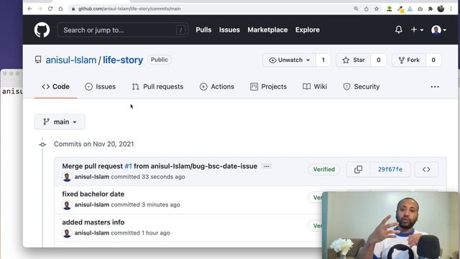Open Marketplace in top navigation
This screenshot has width=460, height=259.
tap(267, 30)
